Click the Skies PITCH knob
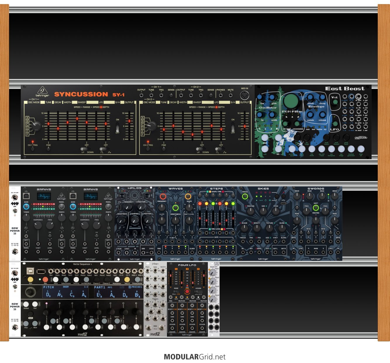The image size is (390, 363). [276, 211]
